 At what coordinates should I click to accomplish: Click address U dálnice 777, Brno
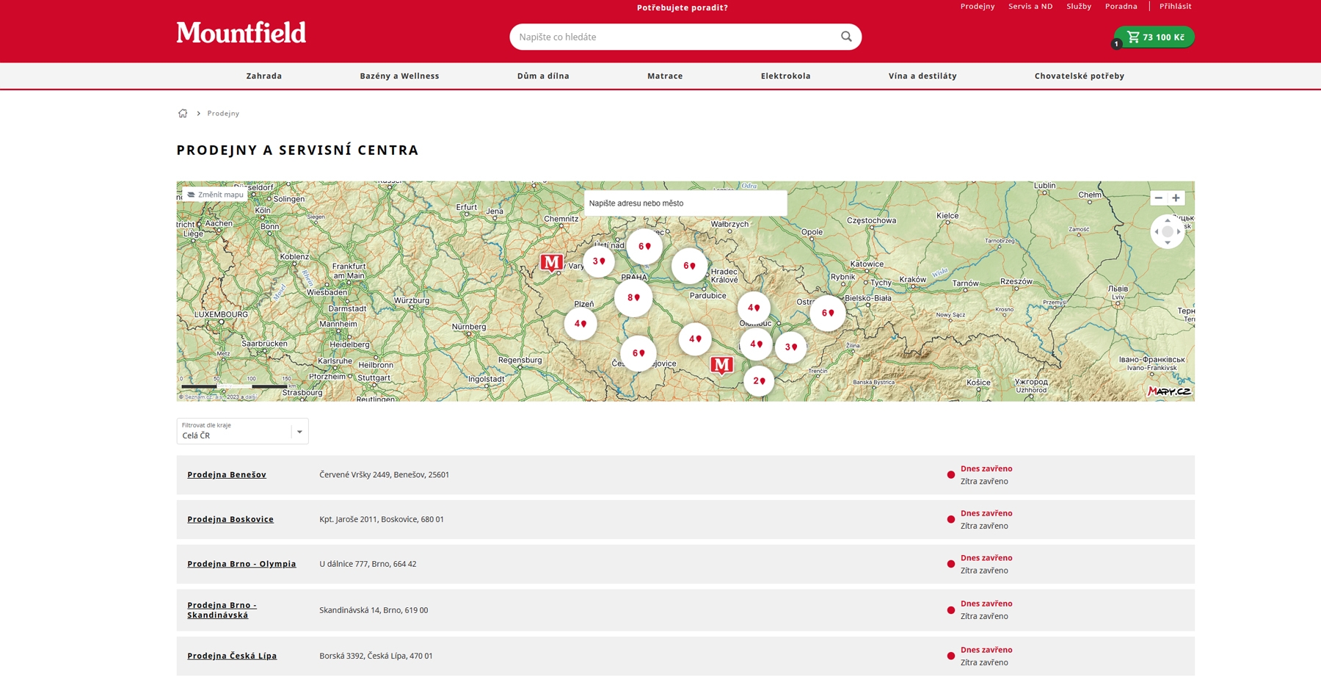point(368,564)
